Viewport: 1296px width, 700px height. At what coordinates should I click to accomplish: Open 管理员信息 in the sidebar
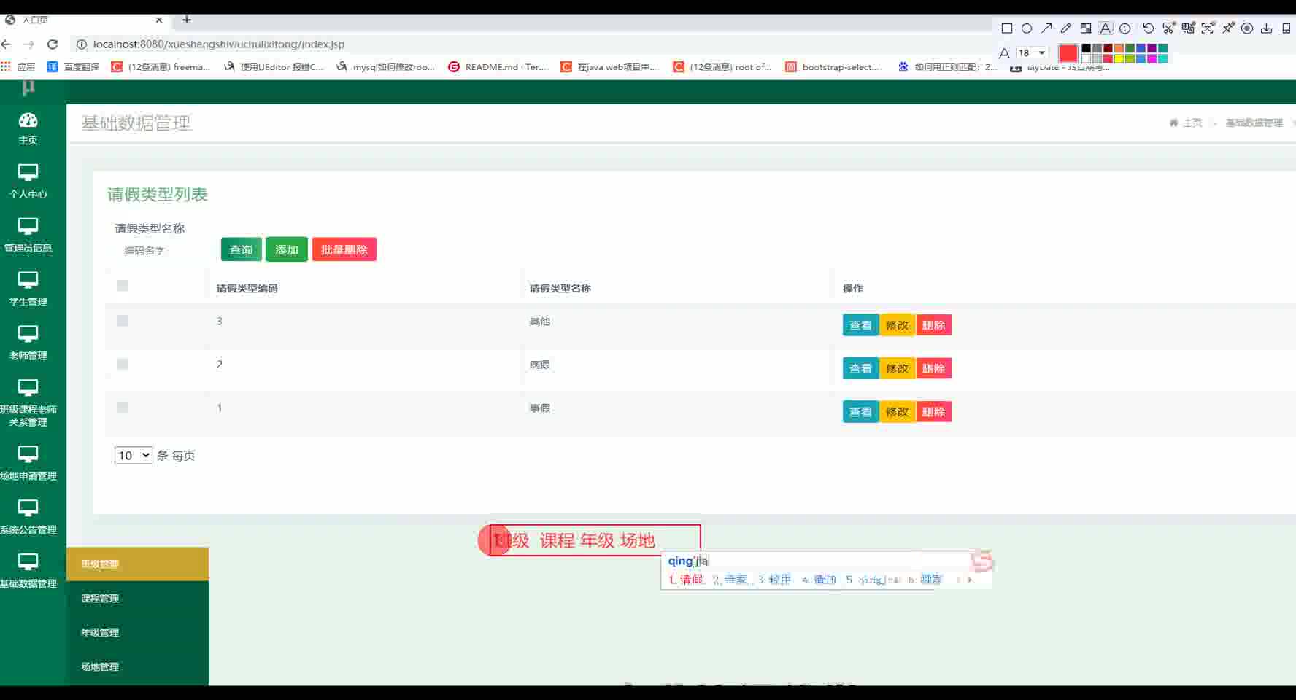[28, 236]
